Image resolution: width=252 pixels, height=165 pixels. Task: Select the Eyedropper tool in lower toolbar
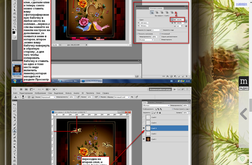click(15, 121)
